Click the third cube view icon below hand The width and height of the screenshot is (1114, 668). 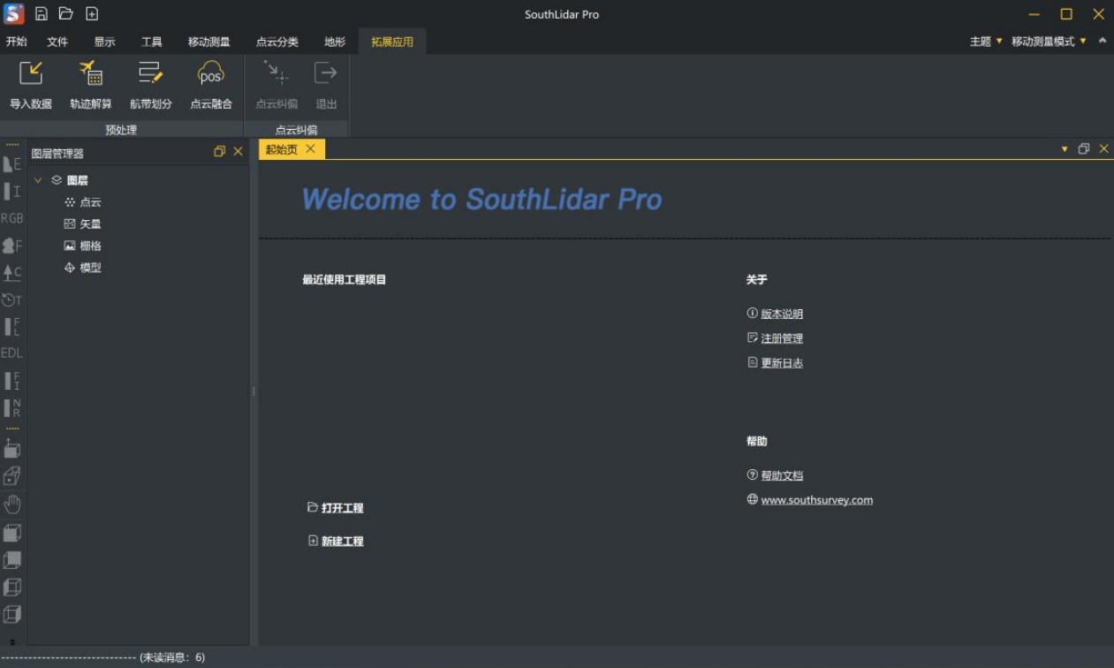click(12, 587)
